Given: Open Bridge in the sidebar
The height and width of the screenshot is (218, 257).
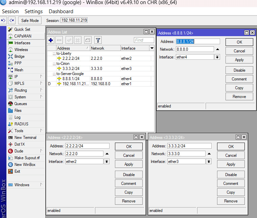Looking at the screenshot, I should coord(26,56).
